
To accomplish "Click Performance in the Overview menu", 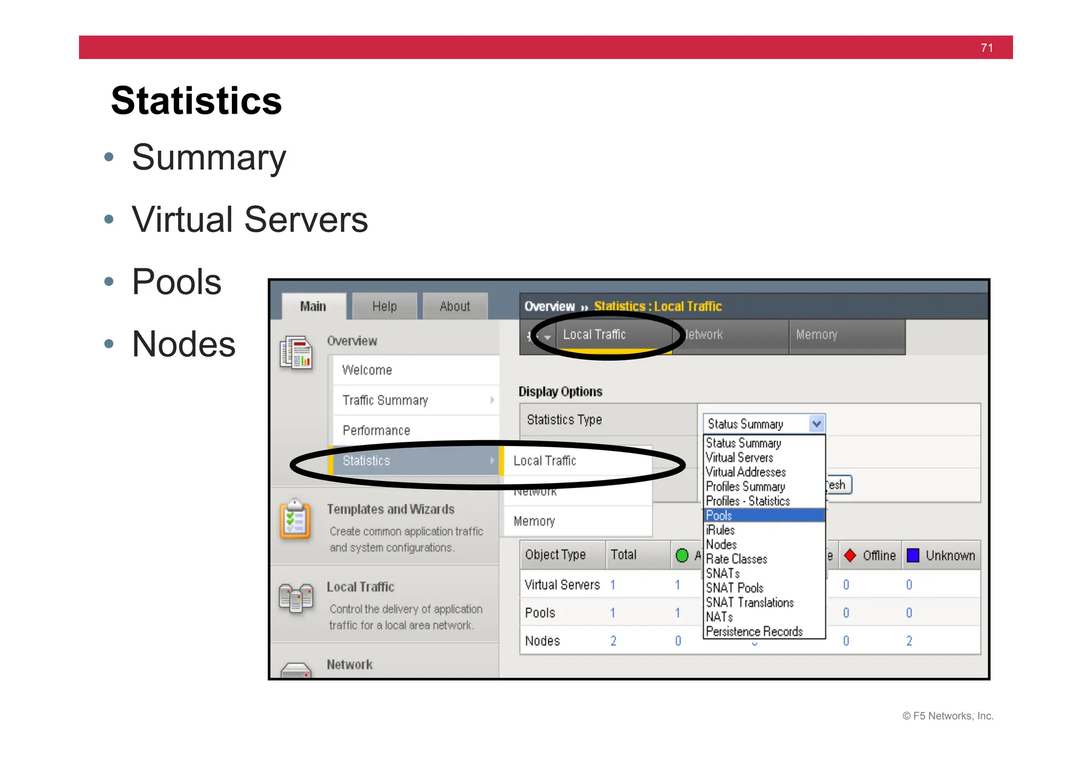I will pos(416,431).
